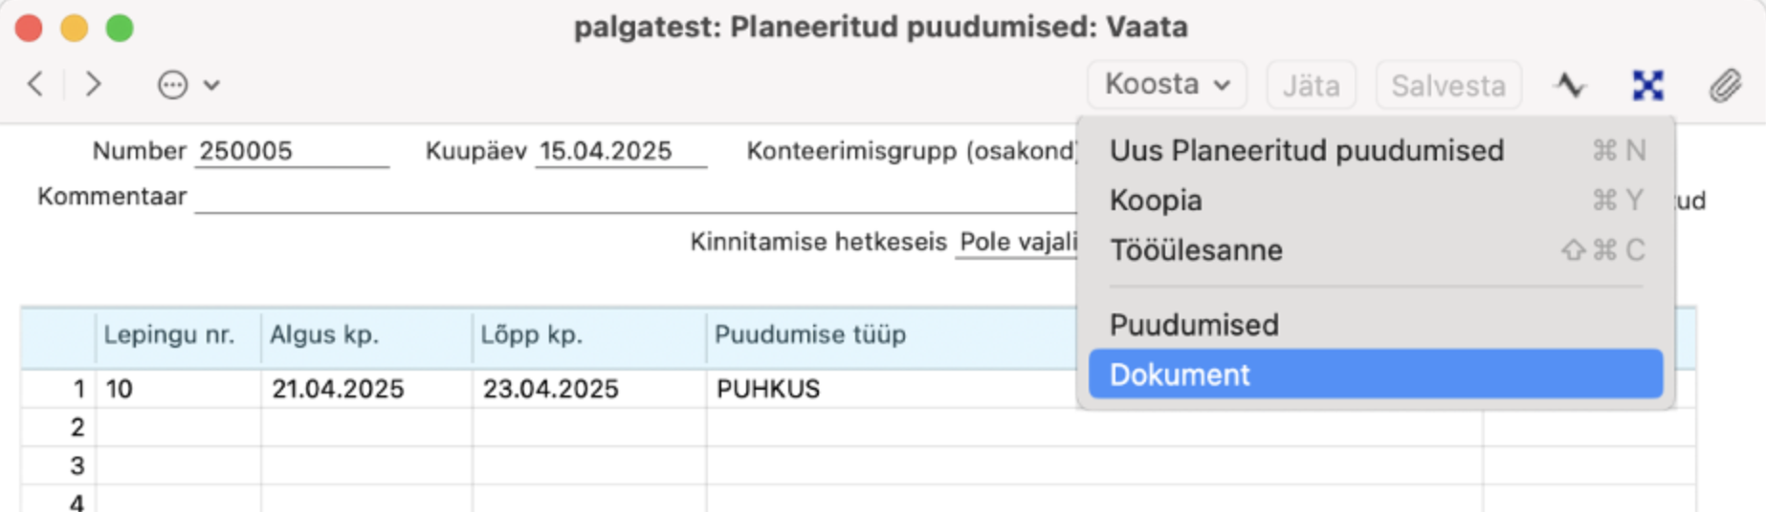This screenshot has width=1766, height=512.
Task: Select Tööülesanne from the Koosta menu
Action: [1196, 250]
